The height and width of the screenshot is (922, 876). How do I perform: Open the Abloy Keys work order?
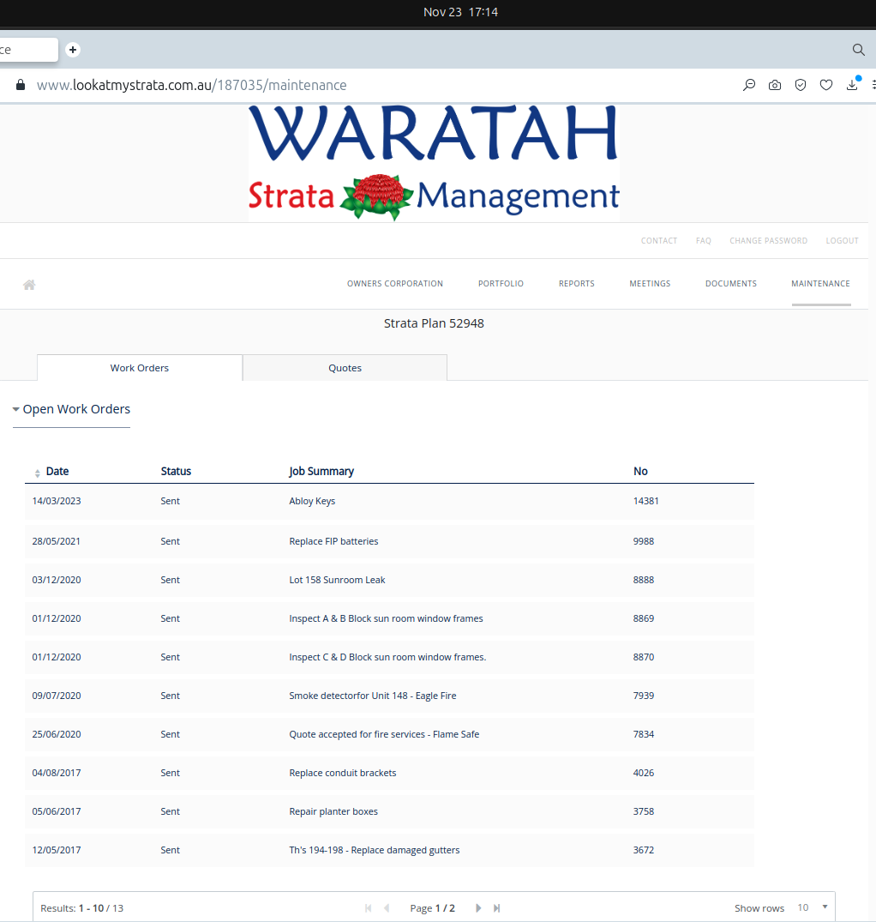[x=389, y=501]
